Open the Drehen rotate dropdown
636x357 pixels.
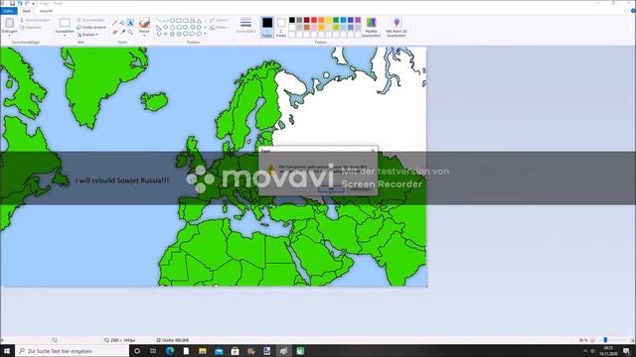pos(87,35)
